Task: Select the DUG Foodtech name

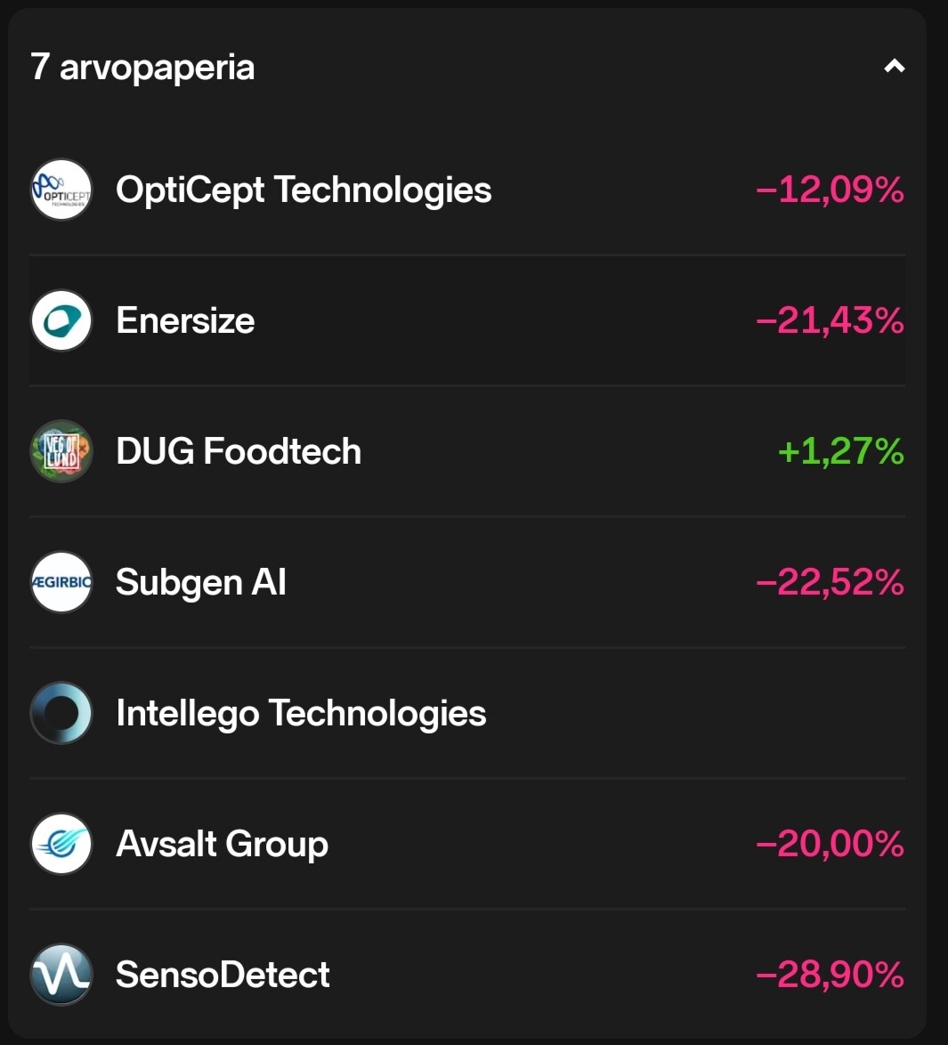Action: pos(239,451)
